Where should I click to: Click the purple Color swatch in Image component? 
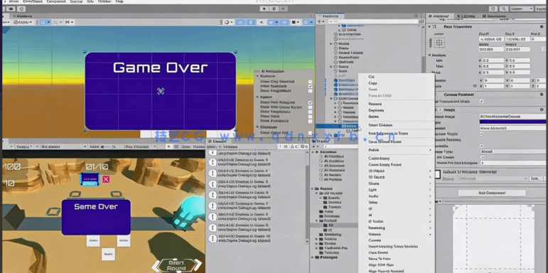coord(512,122)
